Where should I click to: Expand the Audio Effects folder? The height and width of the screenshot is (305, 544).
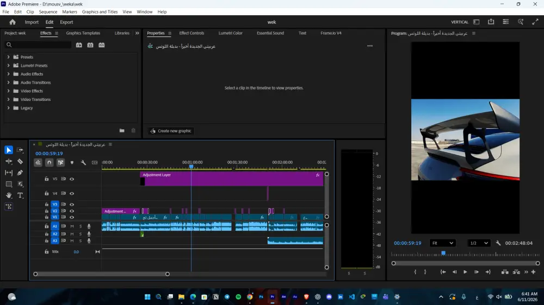8,74
